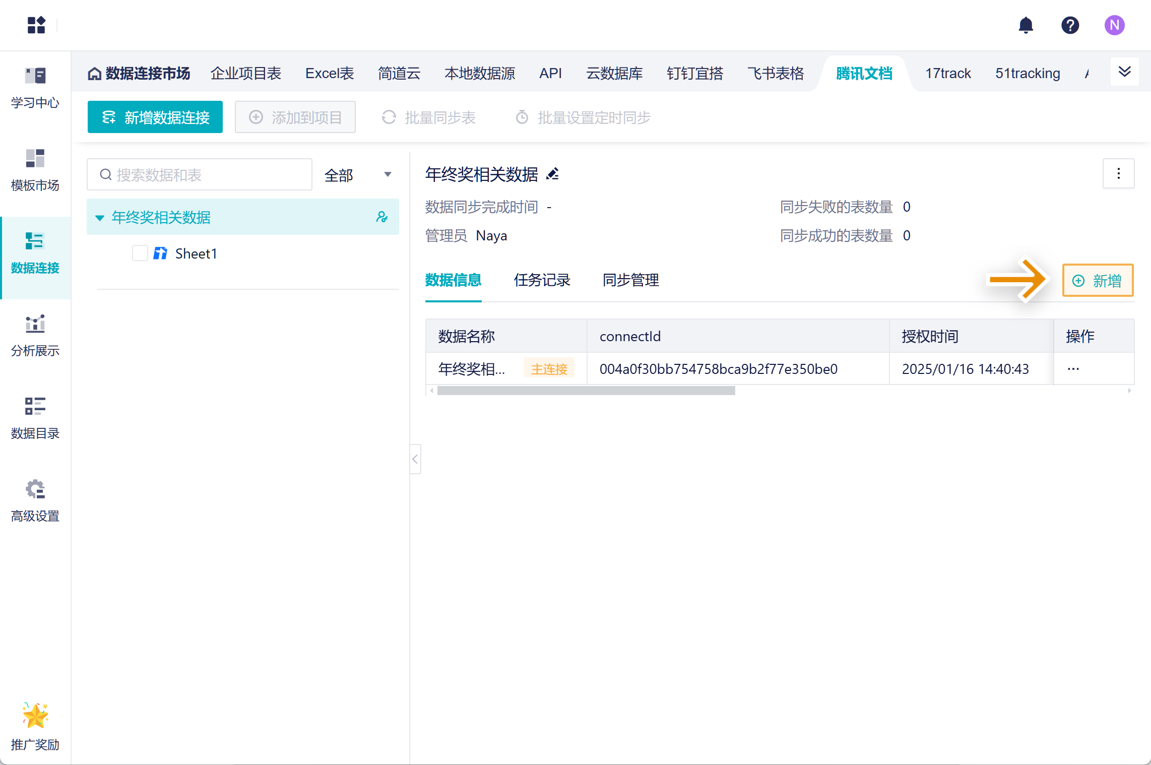Image resolution: width=1151 pixels, height=765 pixels.
Task: Click the notification bell icon
Action: point(1026,25)
